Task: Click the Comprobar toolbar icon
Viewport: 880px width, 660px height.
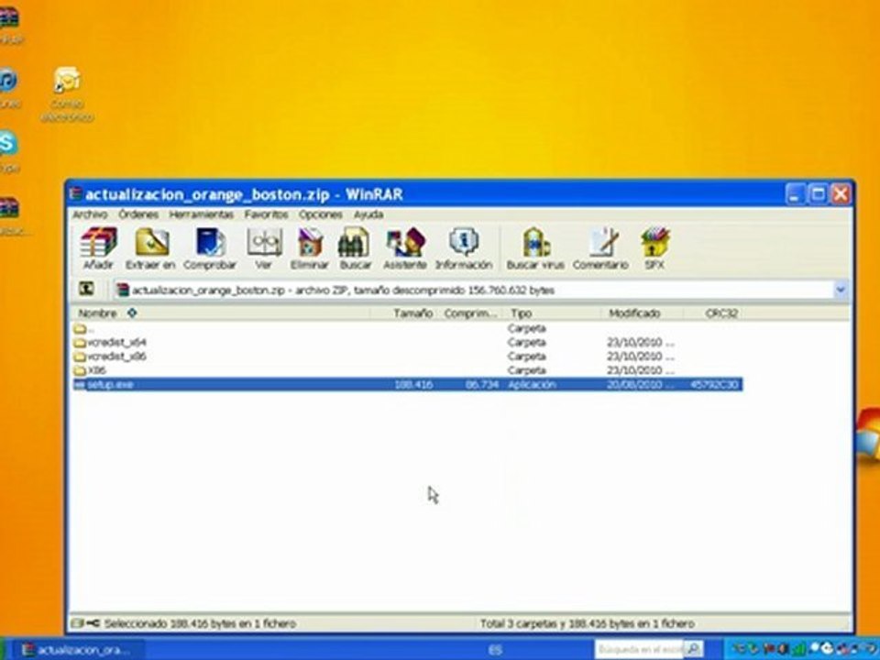Action: coord(210,248)
